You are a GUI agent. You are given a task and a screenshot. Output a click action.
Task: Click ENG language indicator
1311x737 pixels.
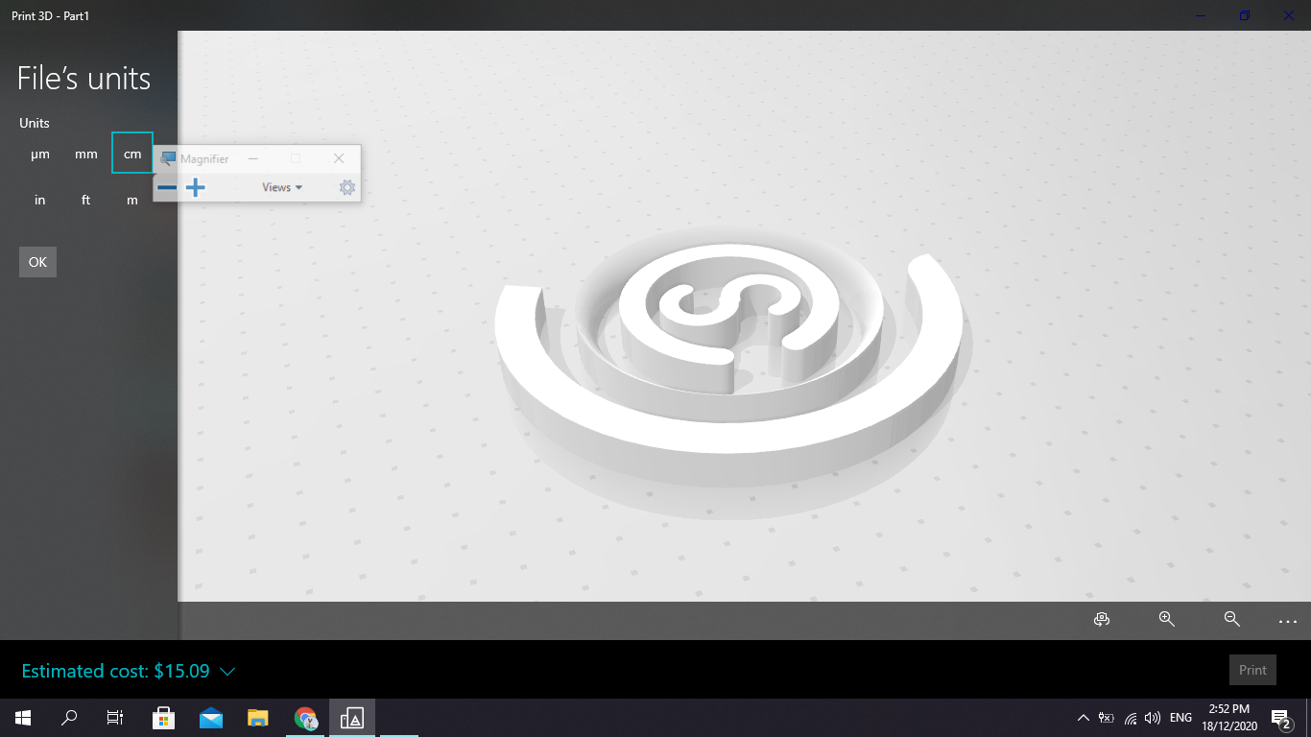point(1180,718)
